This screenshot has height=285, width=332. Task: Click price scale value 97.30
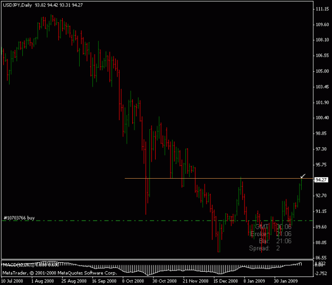(x=321, y=149)
